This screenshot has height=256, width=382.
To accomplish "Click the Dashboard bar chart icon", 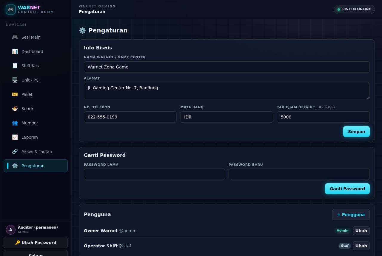I will [15, 51].
